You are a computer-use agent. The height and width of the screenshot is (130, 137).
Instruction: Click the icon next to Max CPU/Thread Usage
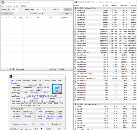tap(75, 74)
